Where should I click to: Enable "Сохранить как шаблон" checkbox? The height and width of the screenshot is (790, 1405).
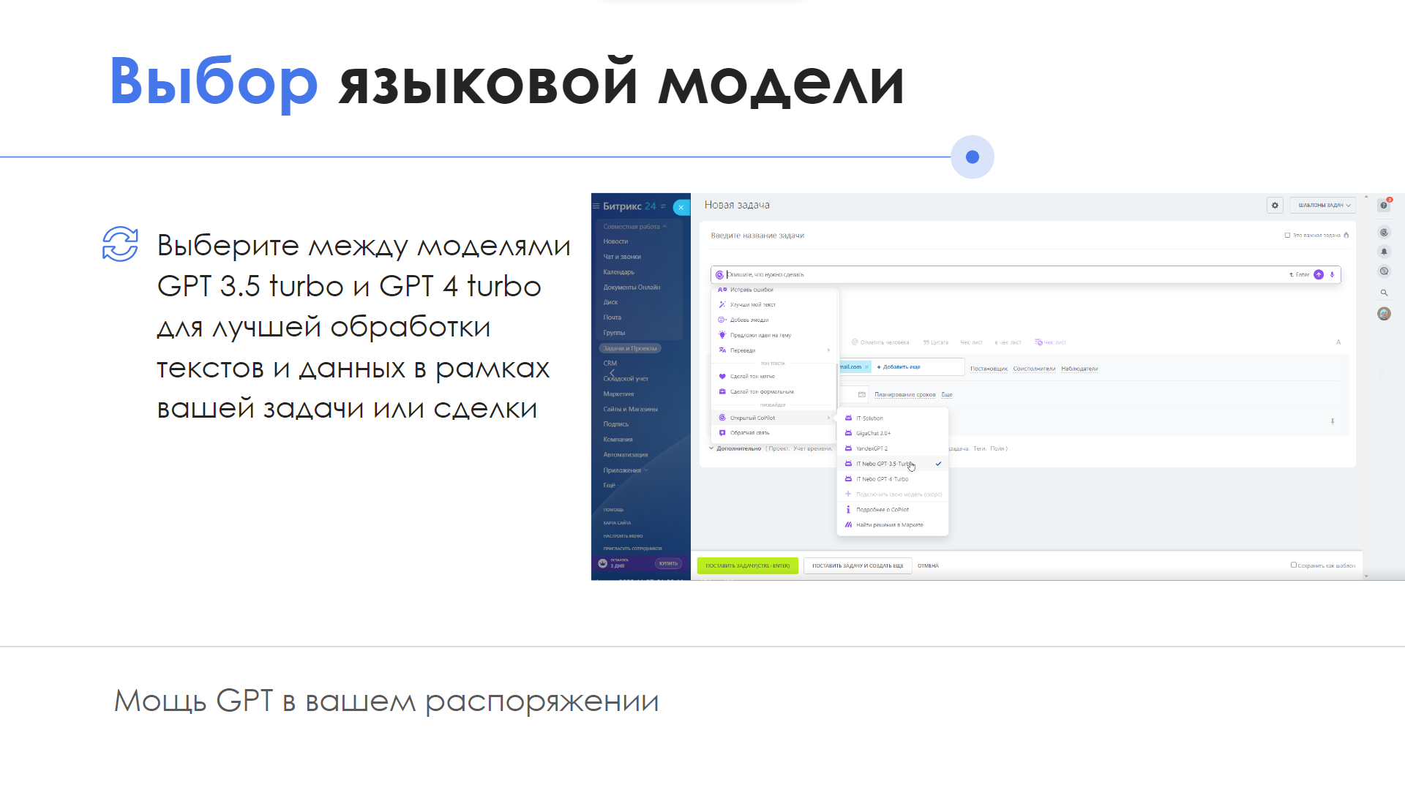[1293, 565]
